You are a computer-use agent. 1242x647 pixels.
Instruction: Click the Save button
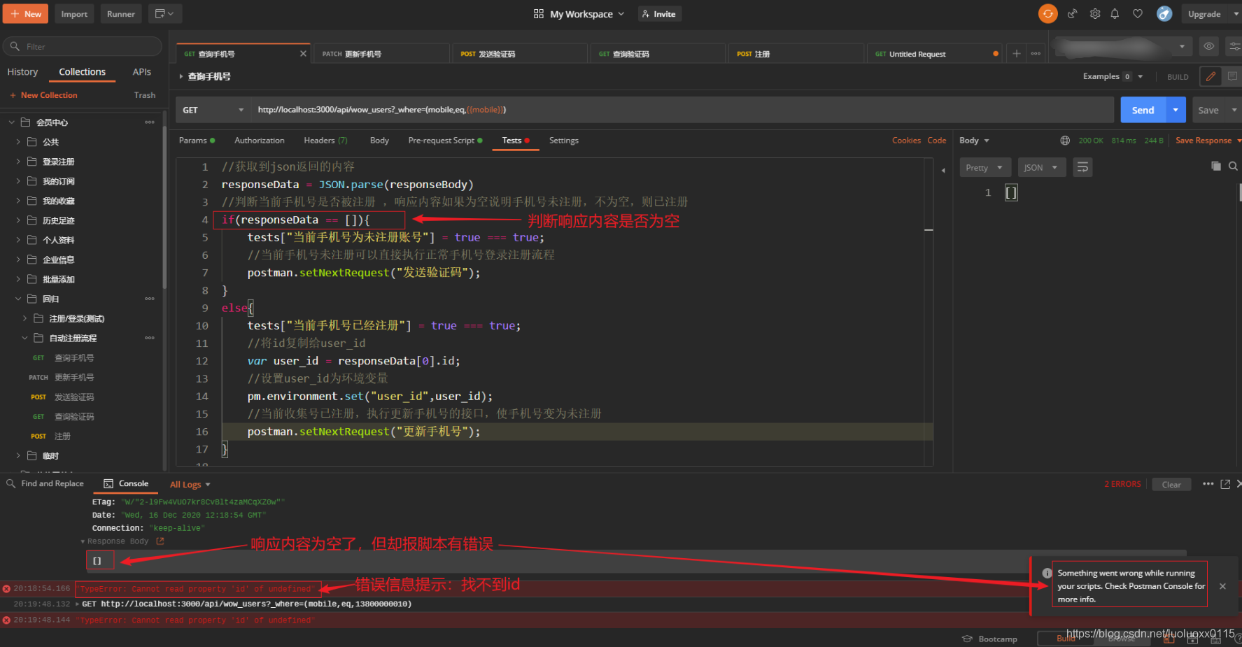coord(1208,110)
